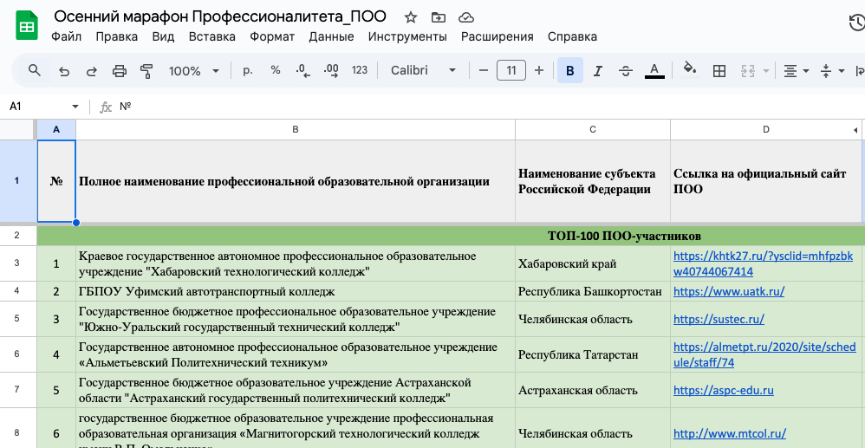Screen dimensions: 865x448
Task: Toggle strikethrough formatting
Action: 626,71
